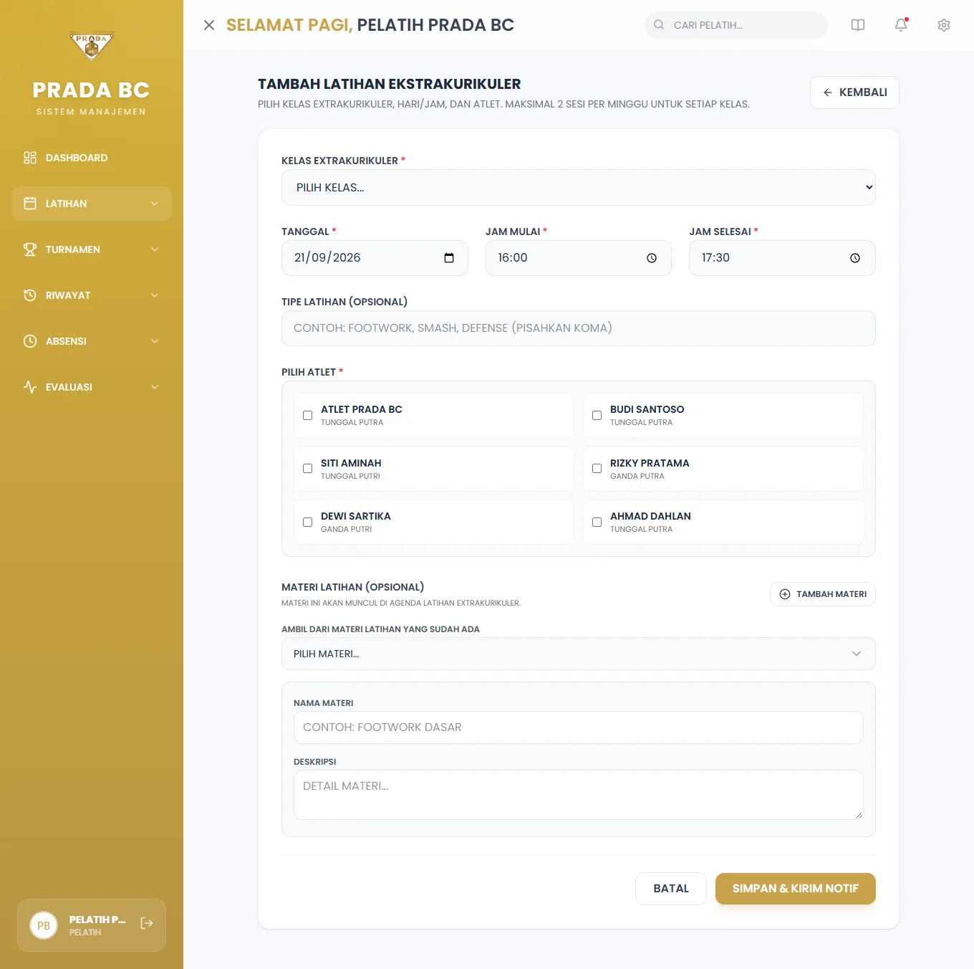
Task: Cancel with the Batal button
Action: tap(671, 889)
